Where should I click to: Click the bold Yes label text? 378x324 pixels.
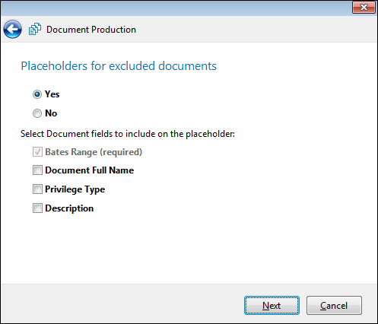[52, 94]
